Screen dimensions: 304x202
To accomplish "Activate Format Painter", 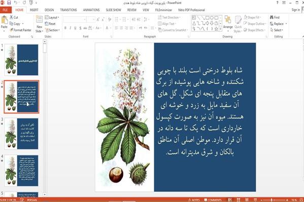I will (20, 30).
